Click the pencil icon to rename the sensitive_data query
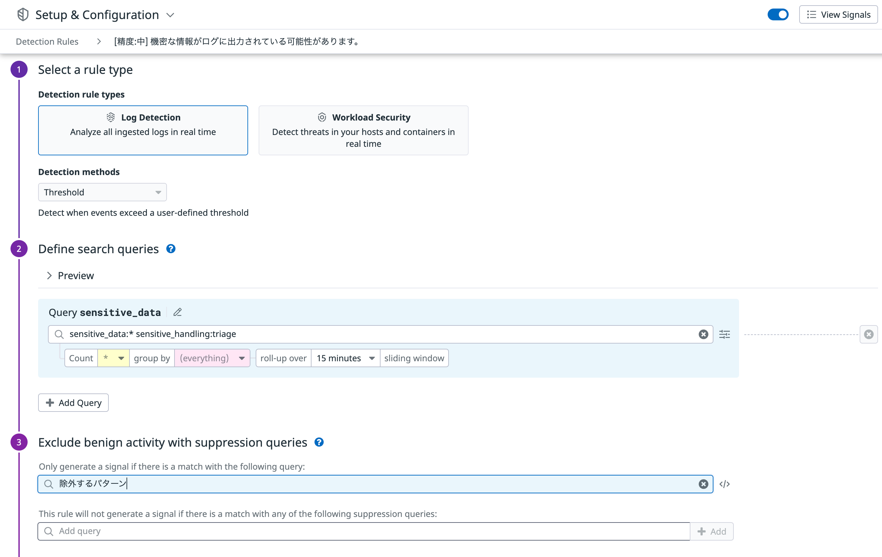 point(177,312)
